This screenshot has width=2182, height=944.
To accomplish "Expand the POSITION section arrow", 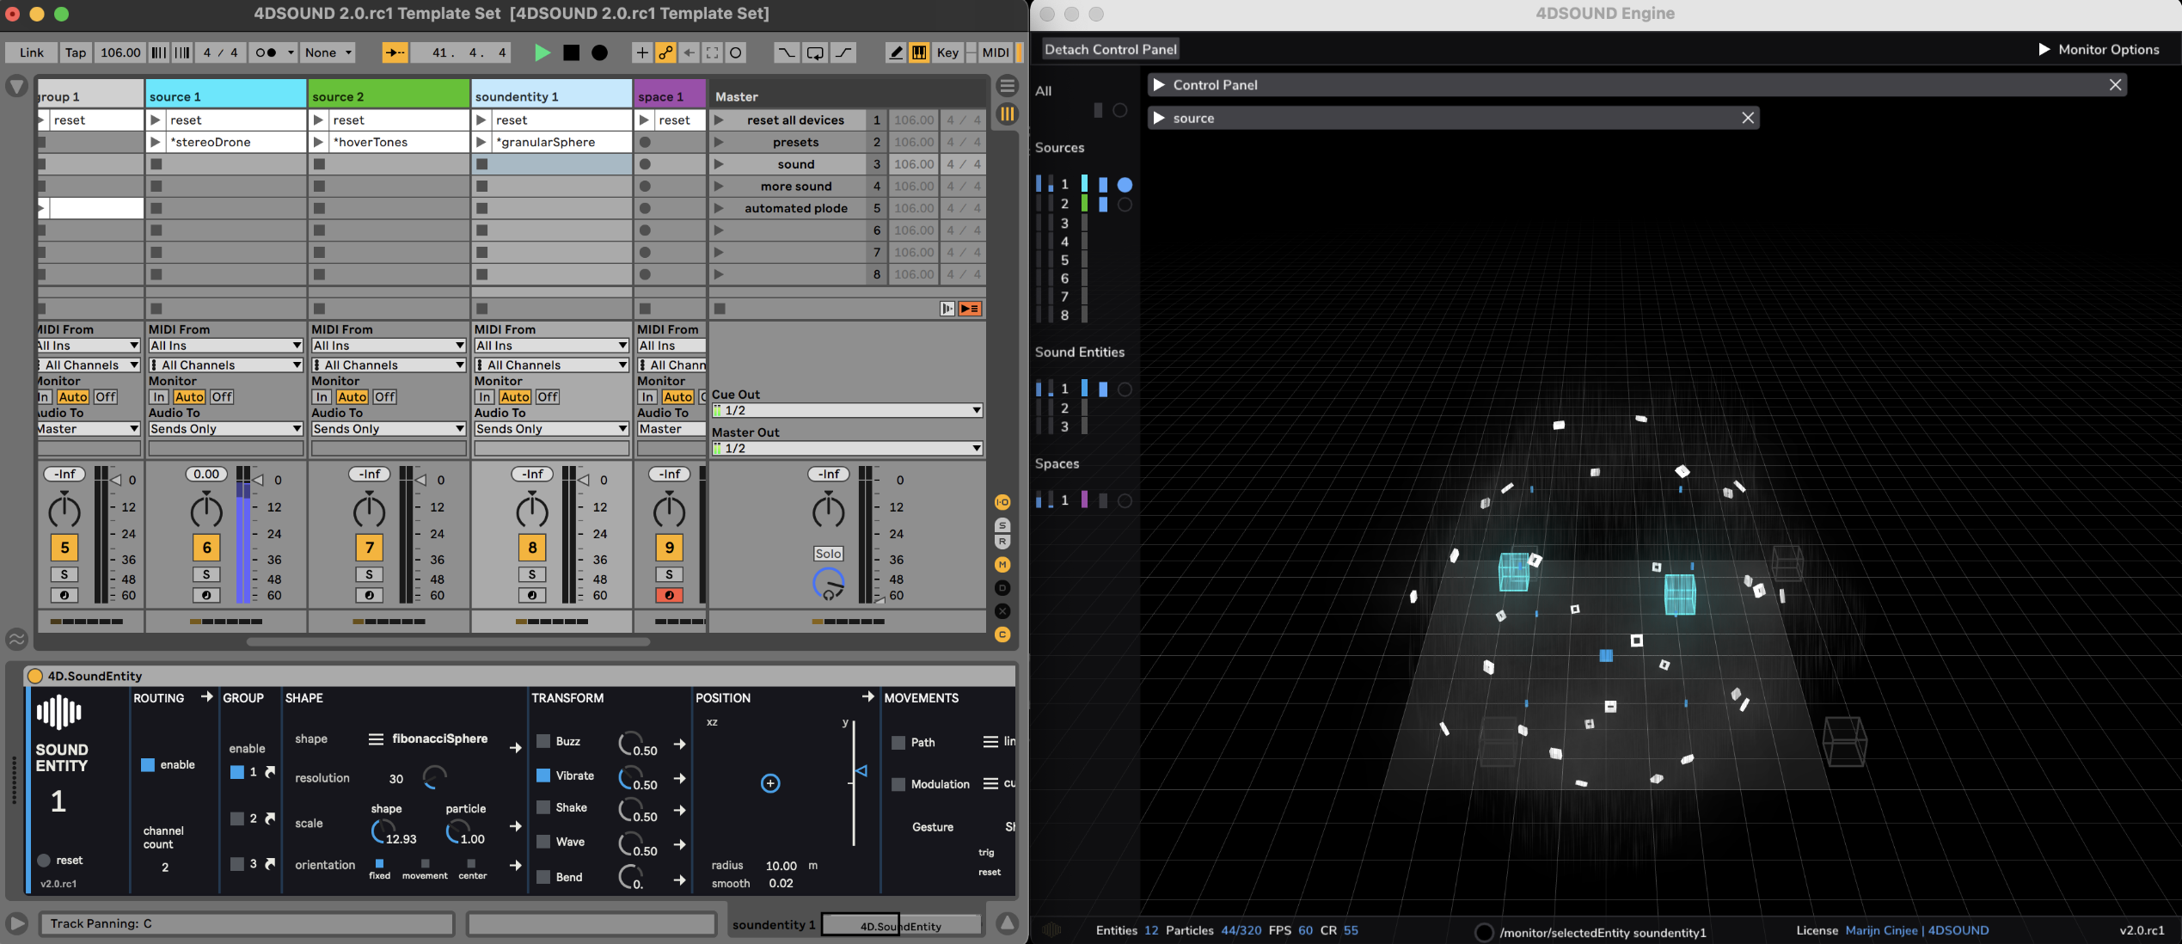I will tap(867, 696).
